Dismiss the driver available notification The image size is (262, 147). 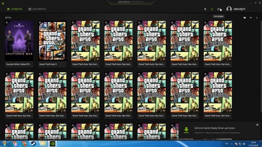[x=257, y=125]
